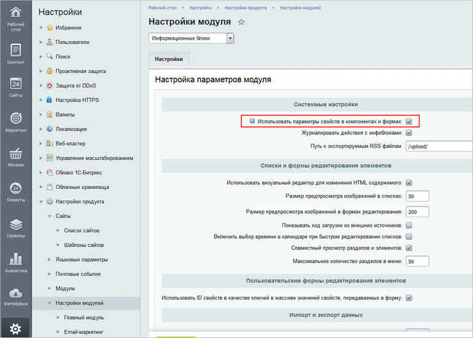Open the Информационные блоки module dropdown
The height and width of the screenshot is (338, 473).
tap(230, 38)
